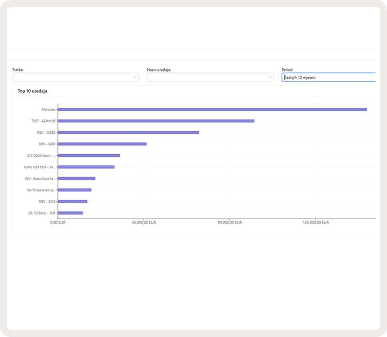Expand the Naziv uređaja dropdown chevron

tap(270, 77)
